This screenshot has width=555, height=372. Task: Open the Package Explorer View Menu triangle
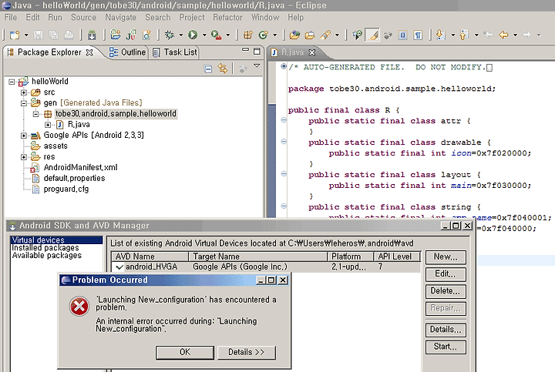257,65
